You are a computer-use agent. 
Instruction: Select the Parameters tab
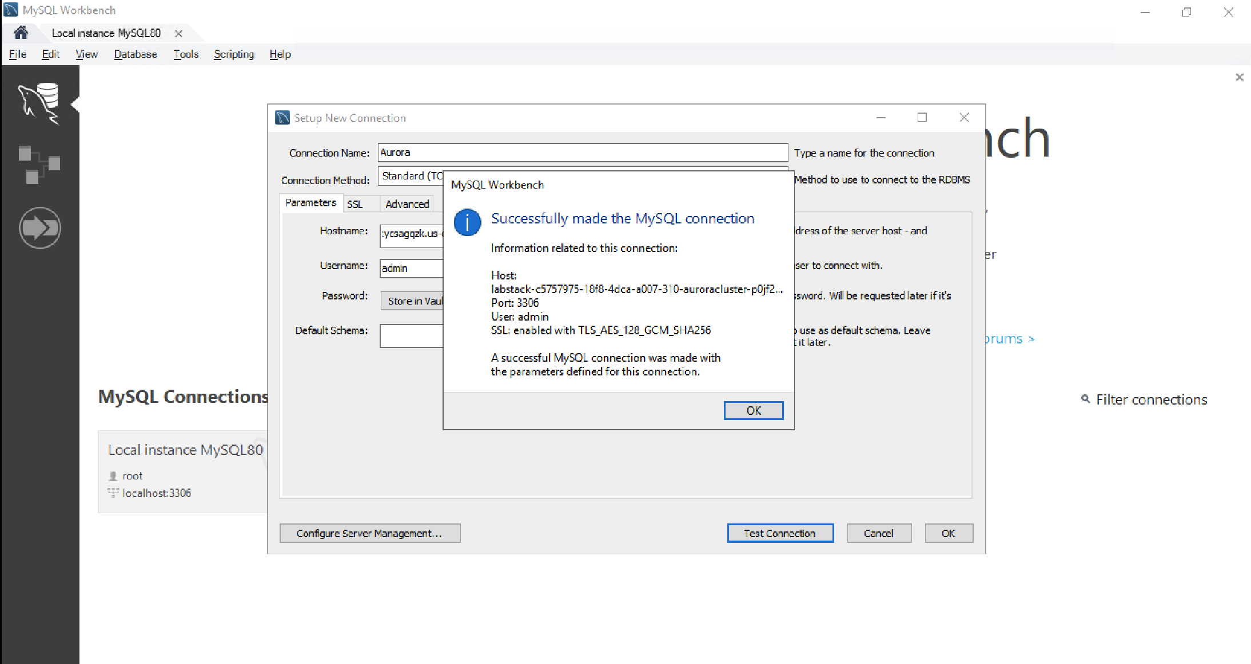pyautogui.click(x=310, y=203)
